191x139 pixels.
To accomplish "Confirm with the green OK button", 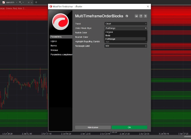I will coord(129,127).
